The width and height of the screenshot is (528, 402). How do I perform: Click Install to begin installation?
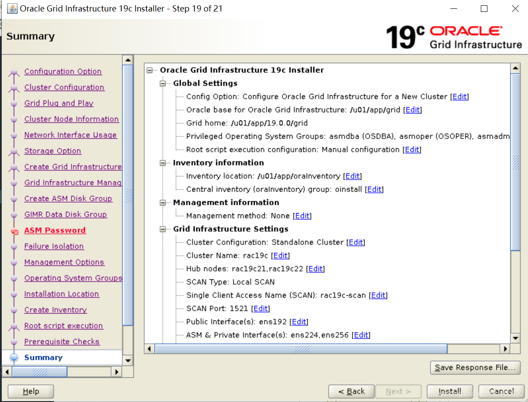click(x=450, y=391)
